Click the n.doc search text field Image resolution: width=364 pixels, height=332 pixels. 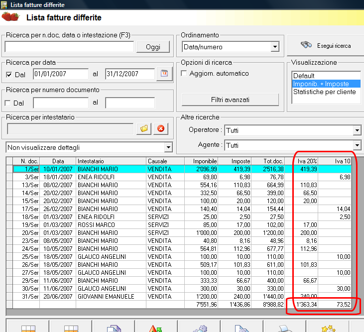point(69,47)
